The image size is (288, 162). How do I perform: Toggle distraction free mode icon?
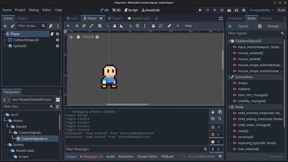pyautogui.click(x=221, y=18)
